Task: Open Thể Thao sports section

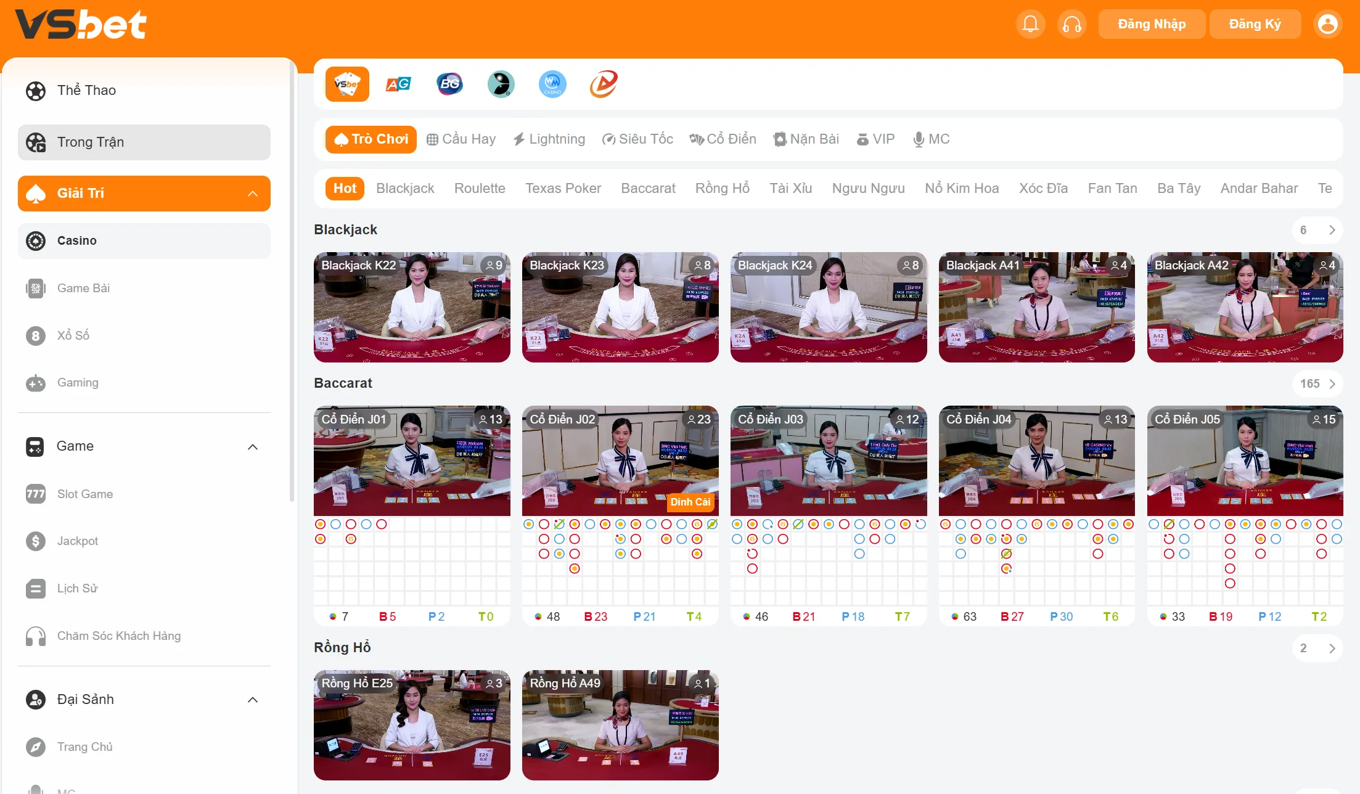Action: [x=144, y=91]
